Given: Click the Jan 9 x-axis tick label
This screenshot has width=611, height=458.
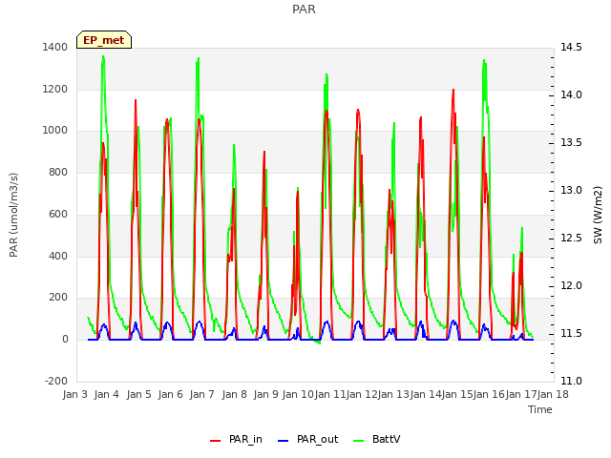Looking at the screenshot, I should (x=265, y=394).
